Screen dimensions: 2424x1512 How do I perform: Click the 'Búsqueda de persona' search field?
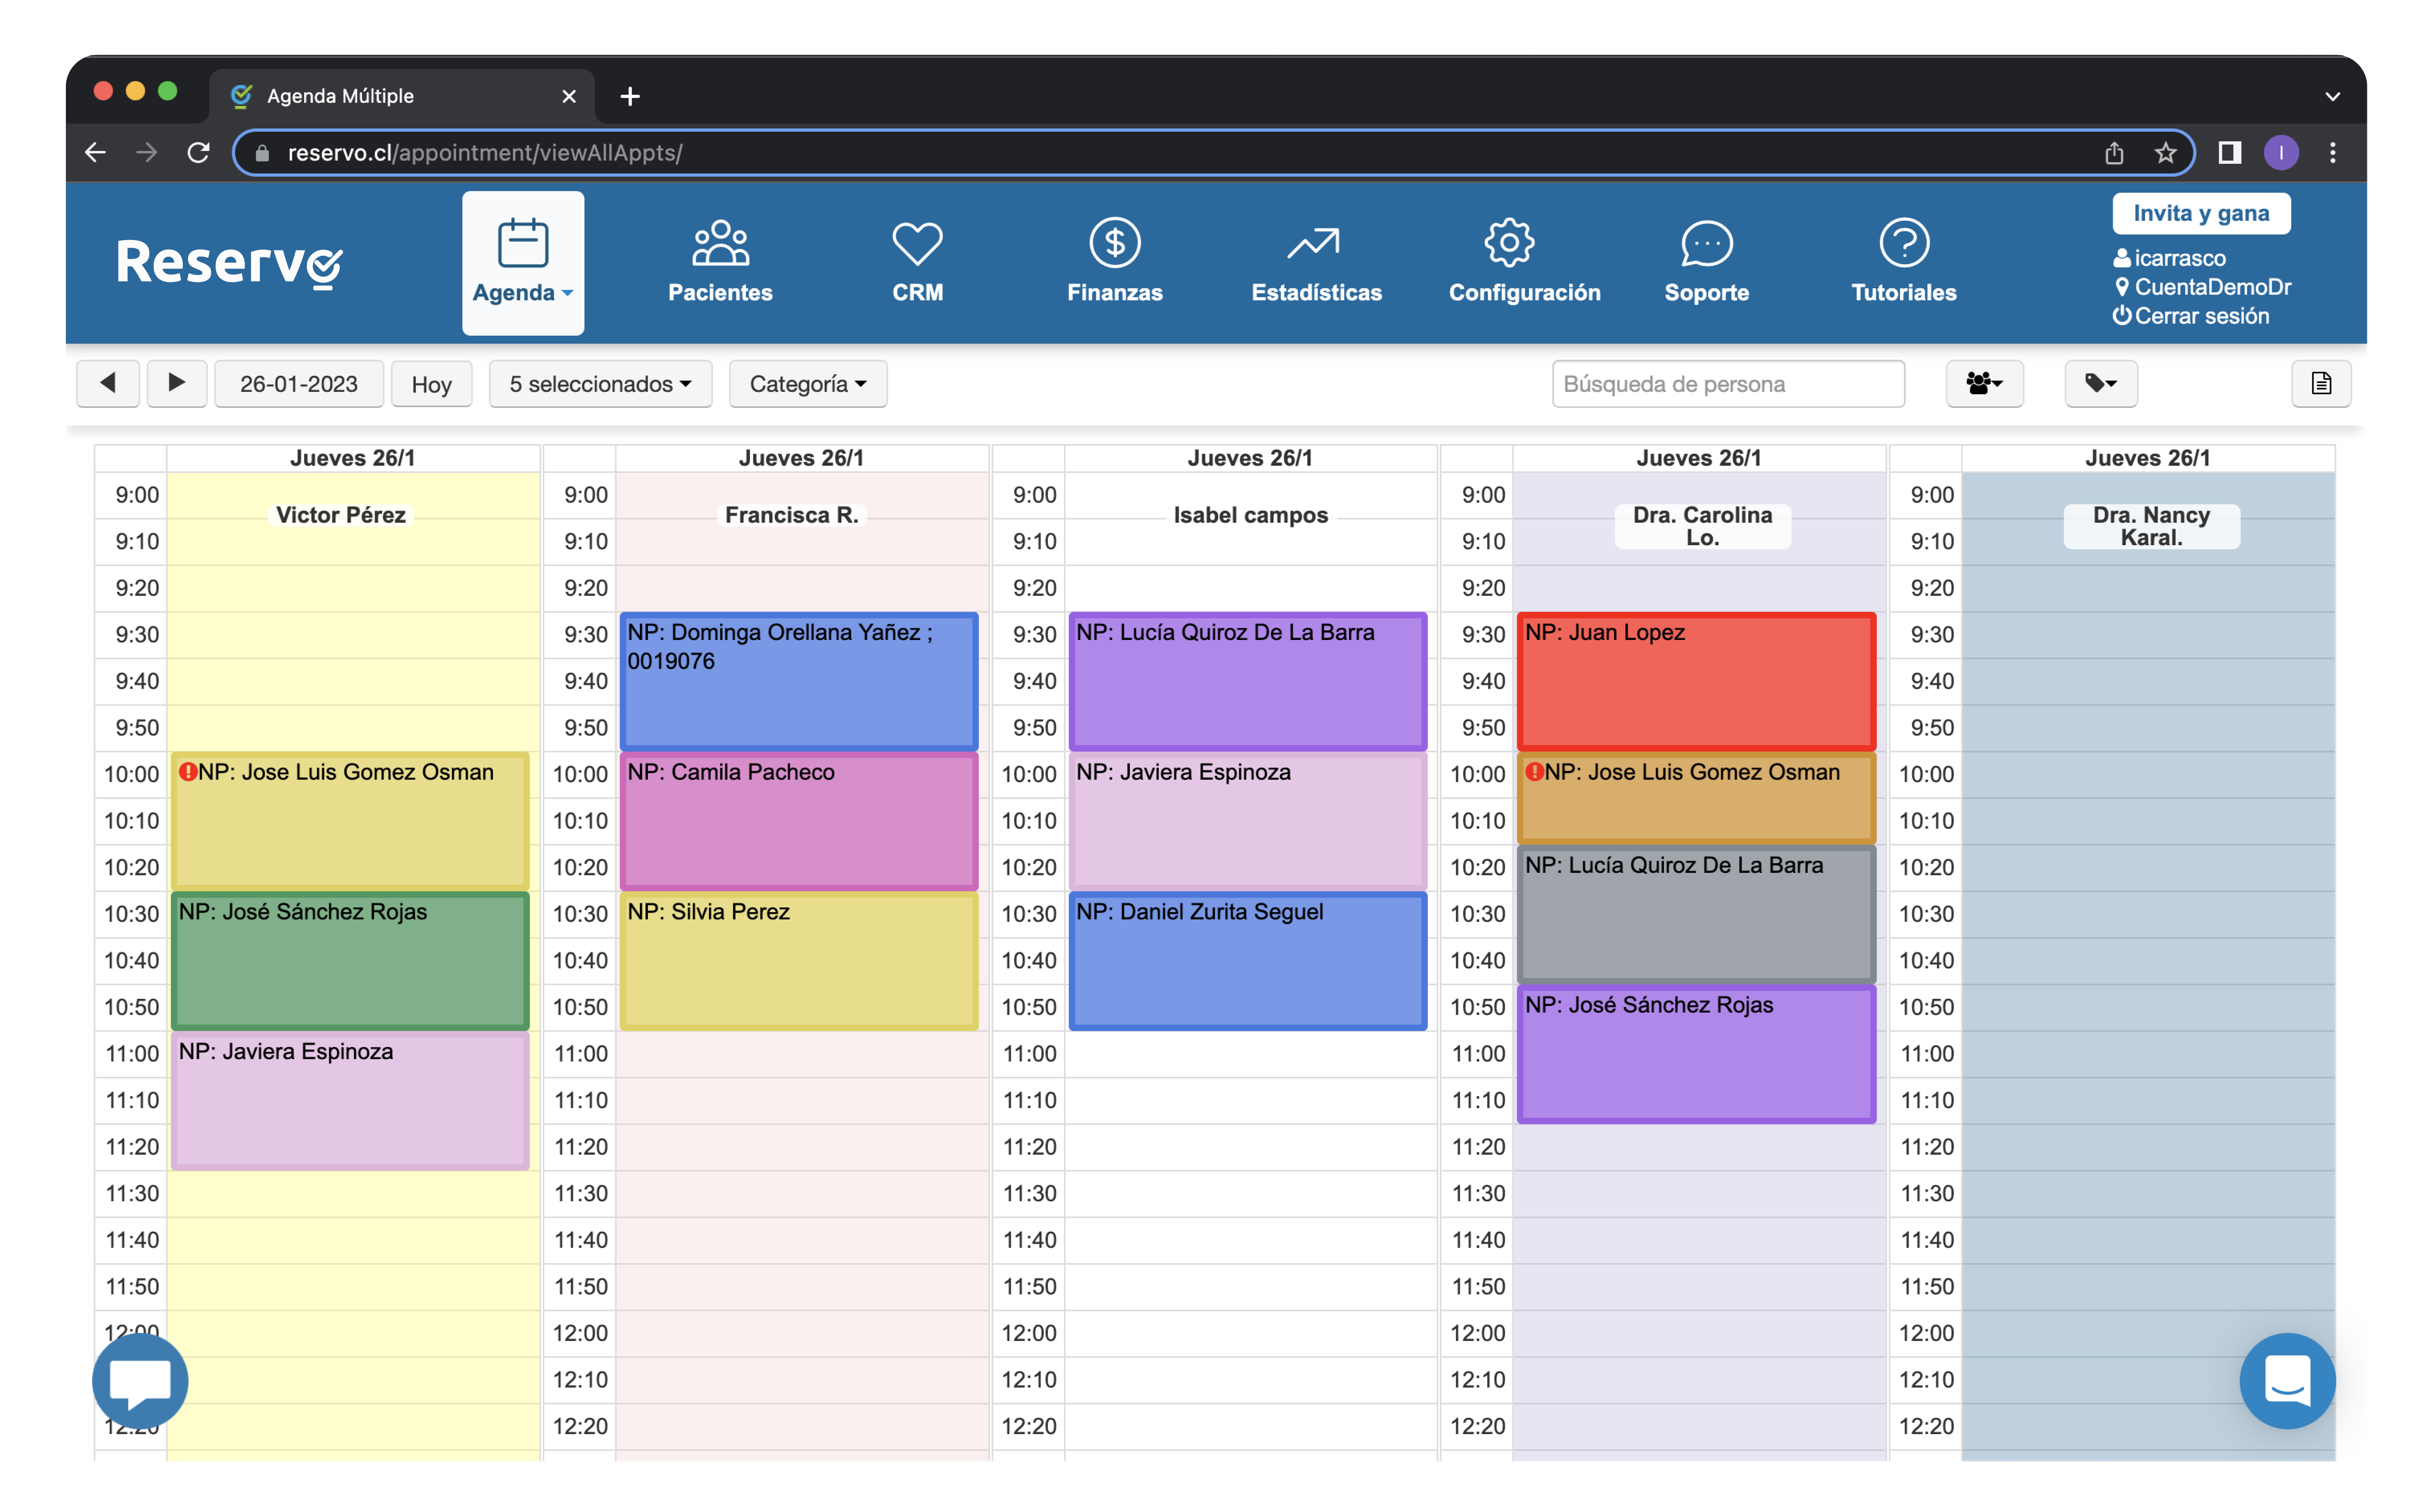pos(1728,383)
